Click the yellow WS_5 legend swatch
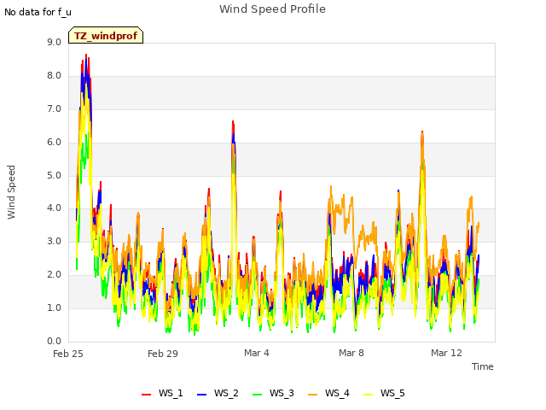Image resolution: width=546 pixels, height=410 pixels. 368,395
